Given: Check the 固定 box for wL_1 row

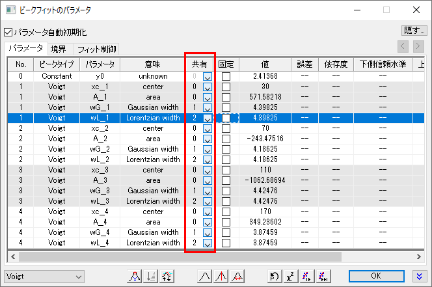Looking at the screenshot, I should click(x=226, y=118).
